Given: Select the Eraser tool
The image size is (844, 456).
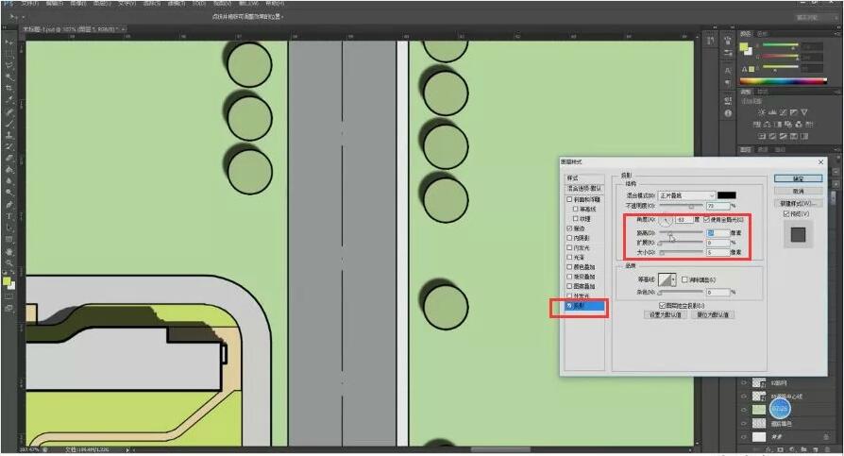Looking at the screenshot, I should click(9, 158).
